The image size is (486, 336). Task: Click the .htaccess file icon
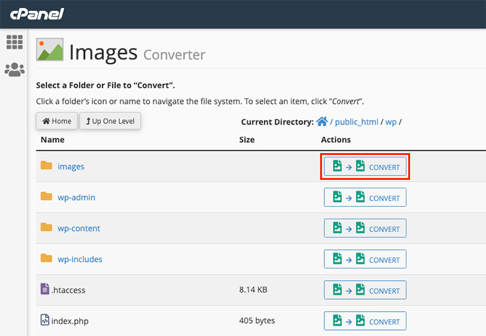coord(45,290)
